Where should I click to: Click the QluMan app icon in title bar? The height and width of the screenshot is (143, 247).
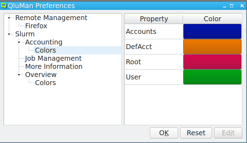4,6
